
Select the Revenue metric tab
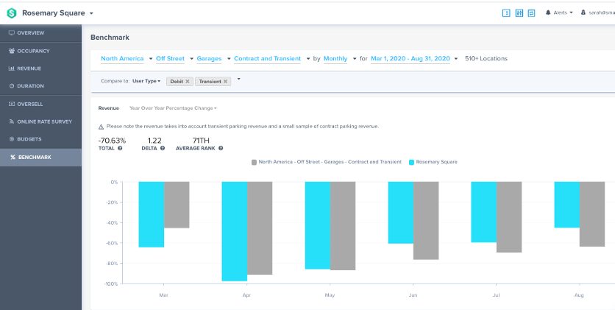[x=109, y=108]
